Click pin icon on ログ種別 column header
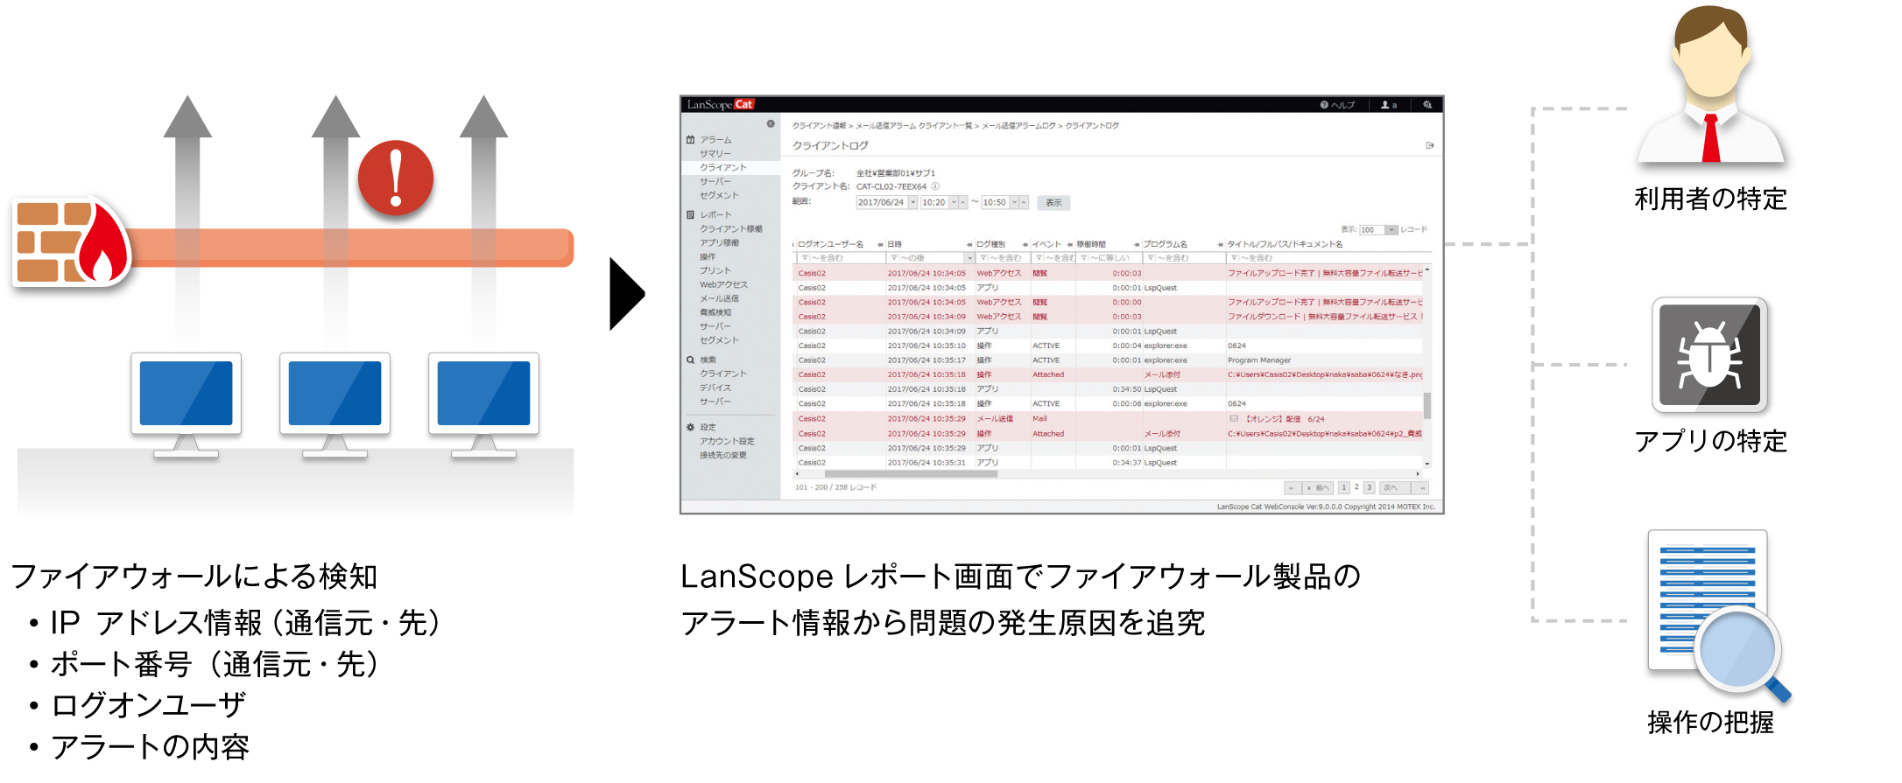This screenshot has width=1902, height=783. point(1025,244)
